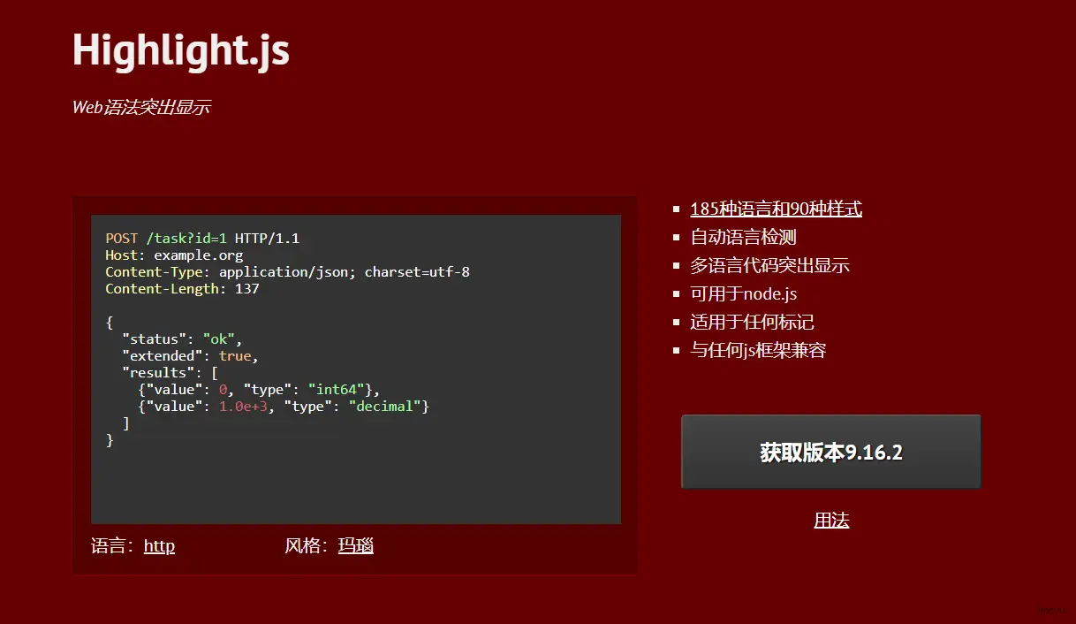Click the "results": [ line

170,373
